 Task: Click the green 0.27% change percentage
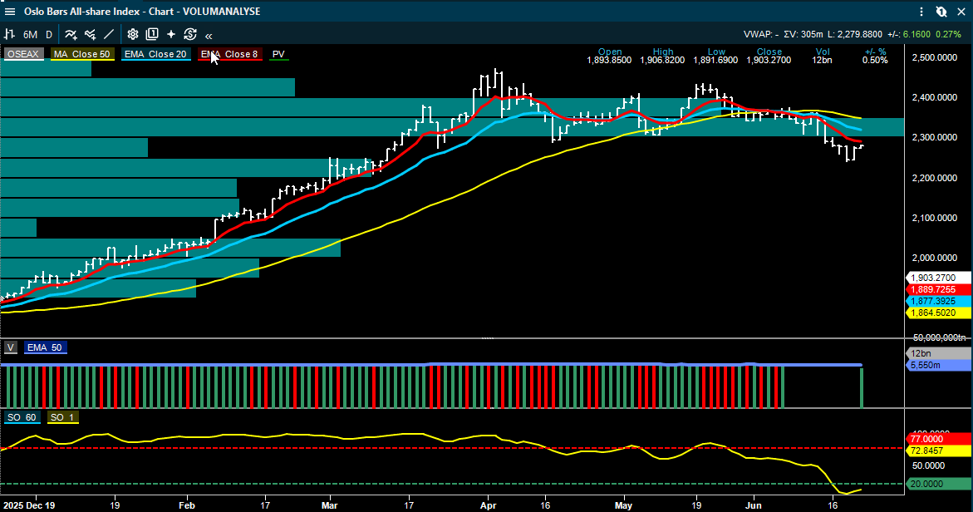pyautogui.click(x=948, y=34)
